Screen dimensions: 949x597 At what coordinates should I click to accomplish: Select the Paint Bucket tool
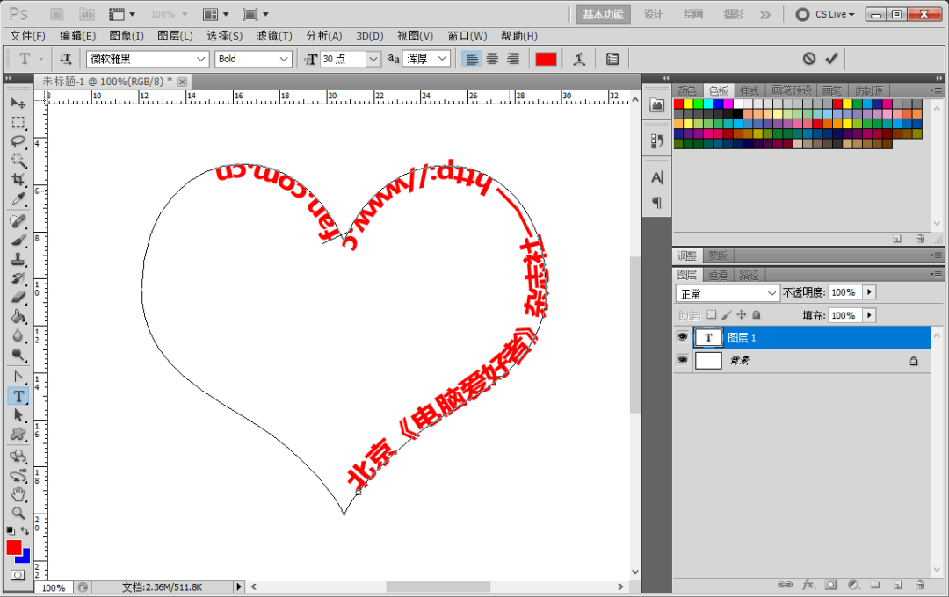[18, 316]
